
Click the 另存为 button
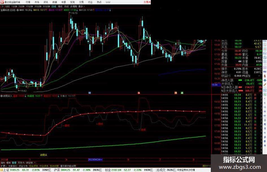21,163
